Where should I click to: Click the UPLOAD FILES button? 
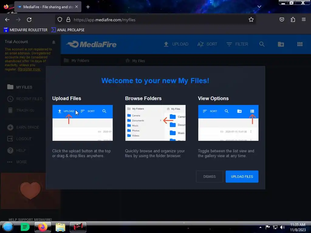(x=242, y=177)
